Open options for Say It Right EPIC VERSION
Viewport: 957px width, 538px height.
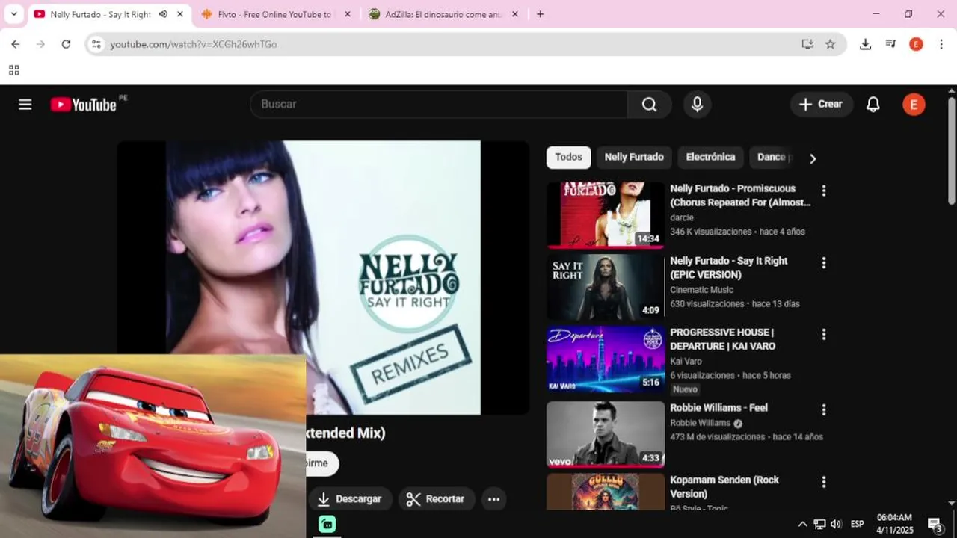click(x=824, y=263)
